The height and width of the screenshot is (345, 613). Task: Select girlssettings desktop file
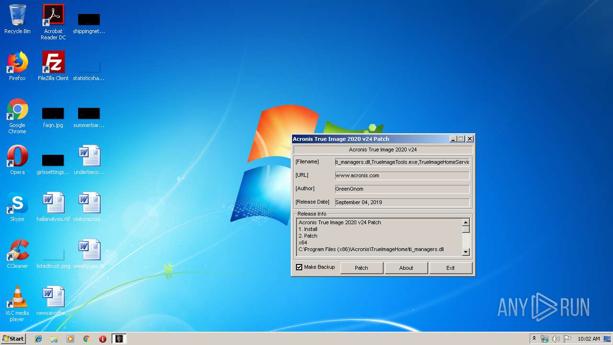click(53, 164)
